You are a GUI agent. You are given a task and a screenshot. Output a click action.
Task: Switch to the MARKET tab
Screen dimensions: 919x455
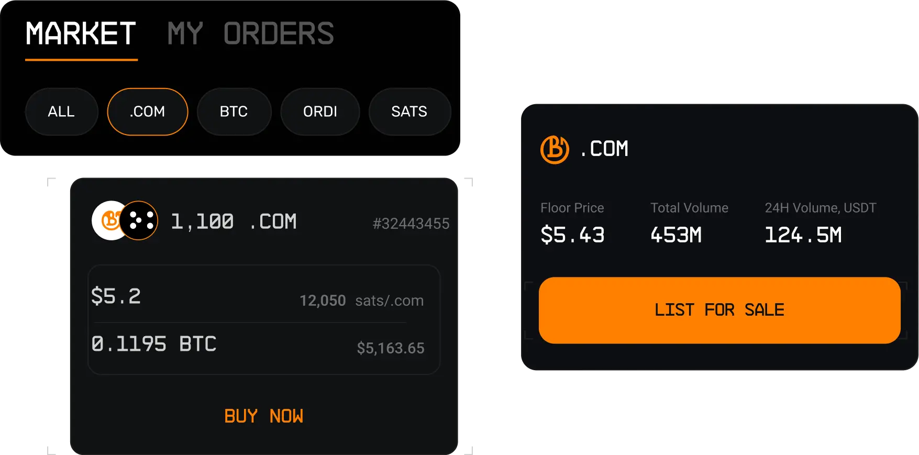[x=81, y=34]
